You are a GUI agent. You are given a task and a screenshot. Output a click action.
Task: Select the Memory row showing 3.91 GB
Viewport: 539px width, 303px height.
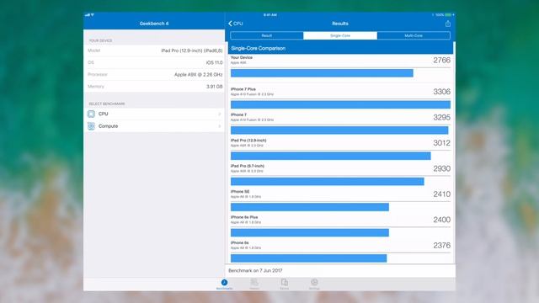pos(154,87)
